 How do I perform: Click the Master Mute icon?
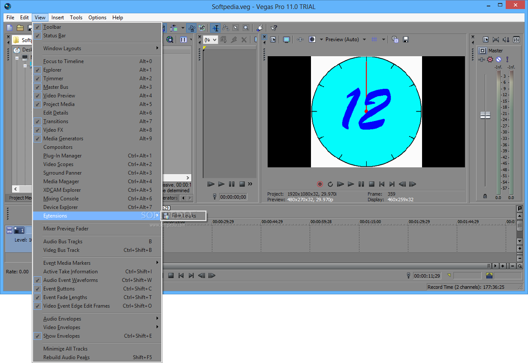tap(499, 60)
